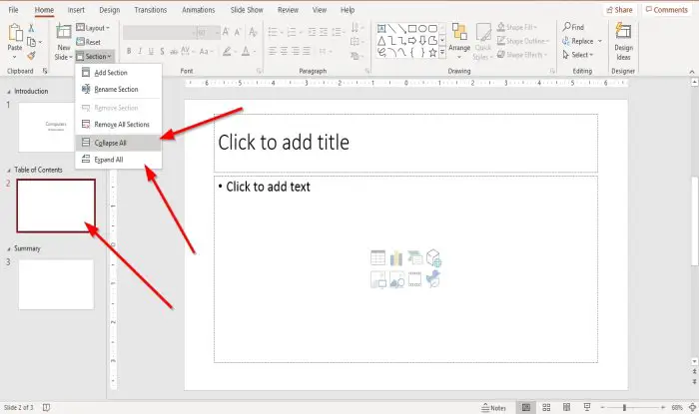699x414 pixels.
Task: Select the Star shape in gallery
Action: click(432, 53)
